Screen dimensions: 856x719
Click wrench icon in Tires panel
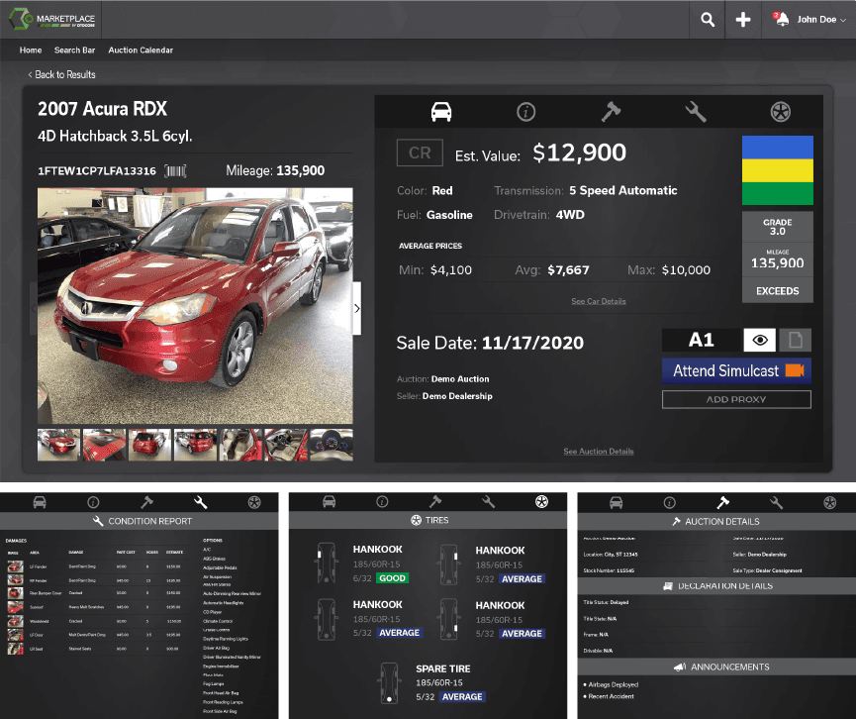[489, 501]
